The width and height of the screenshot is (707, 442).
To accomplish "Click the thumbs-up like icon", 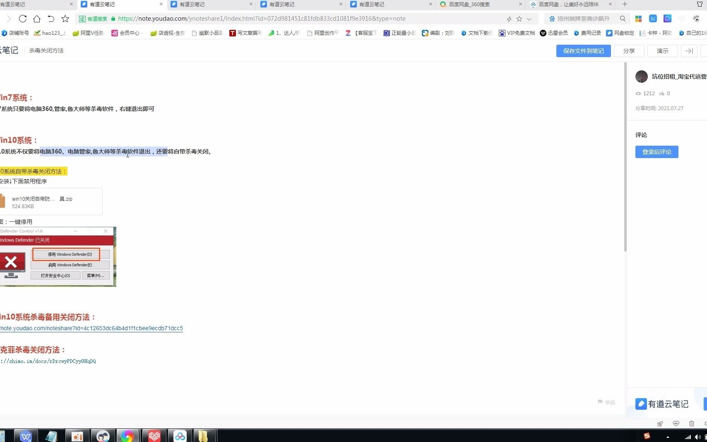I will (661, 94).
